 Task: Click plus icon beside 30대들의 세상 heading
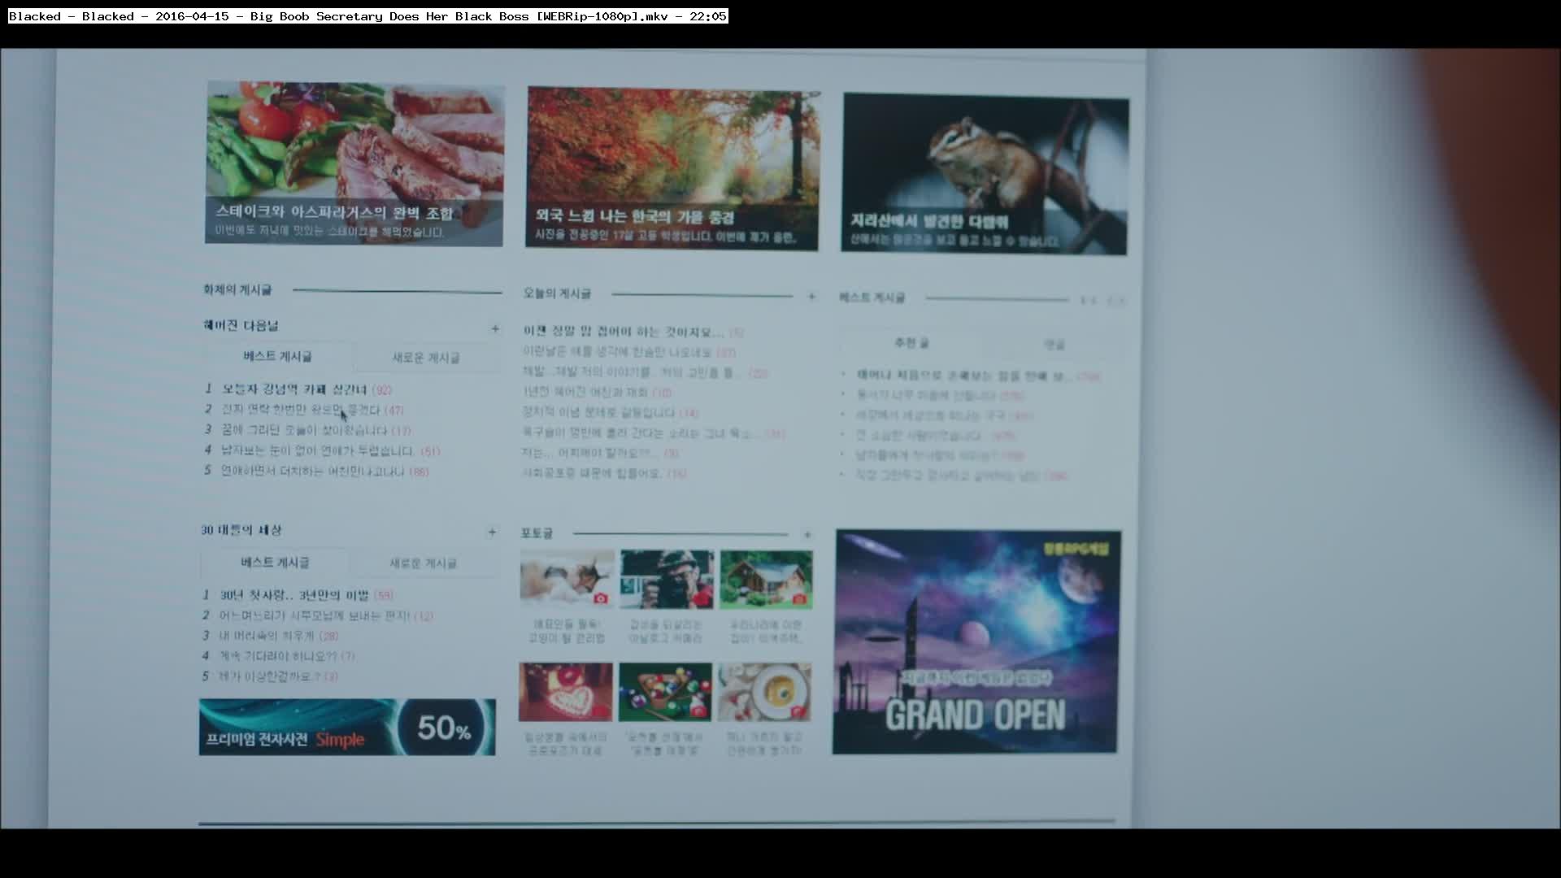point(492,532)
